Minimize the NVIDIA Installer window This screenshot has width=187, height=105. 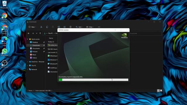[115, 30]
